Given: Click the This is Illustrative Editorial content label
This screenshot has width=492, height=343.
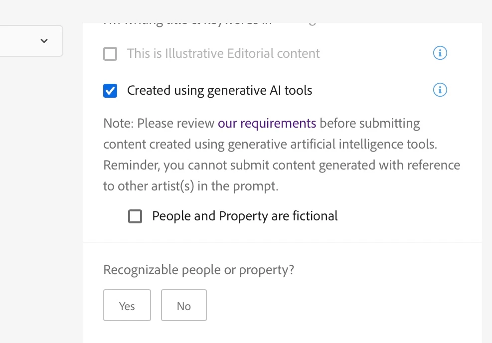Looking at the screenshot, I should [x=223, y=53].
